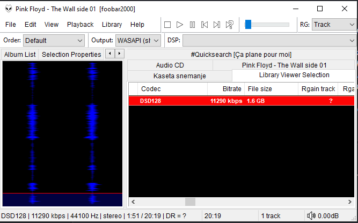Open the Order Default dropdown
358x223 pixels.
coord(54,41)
